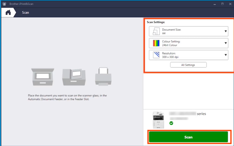Click the 'Scan Settings:' heading
This screenshot has width=234, height=146.
point(156,22)
